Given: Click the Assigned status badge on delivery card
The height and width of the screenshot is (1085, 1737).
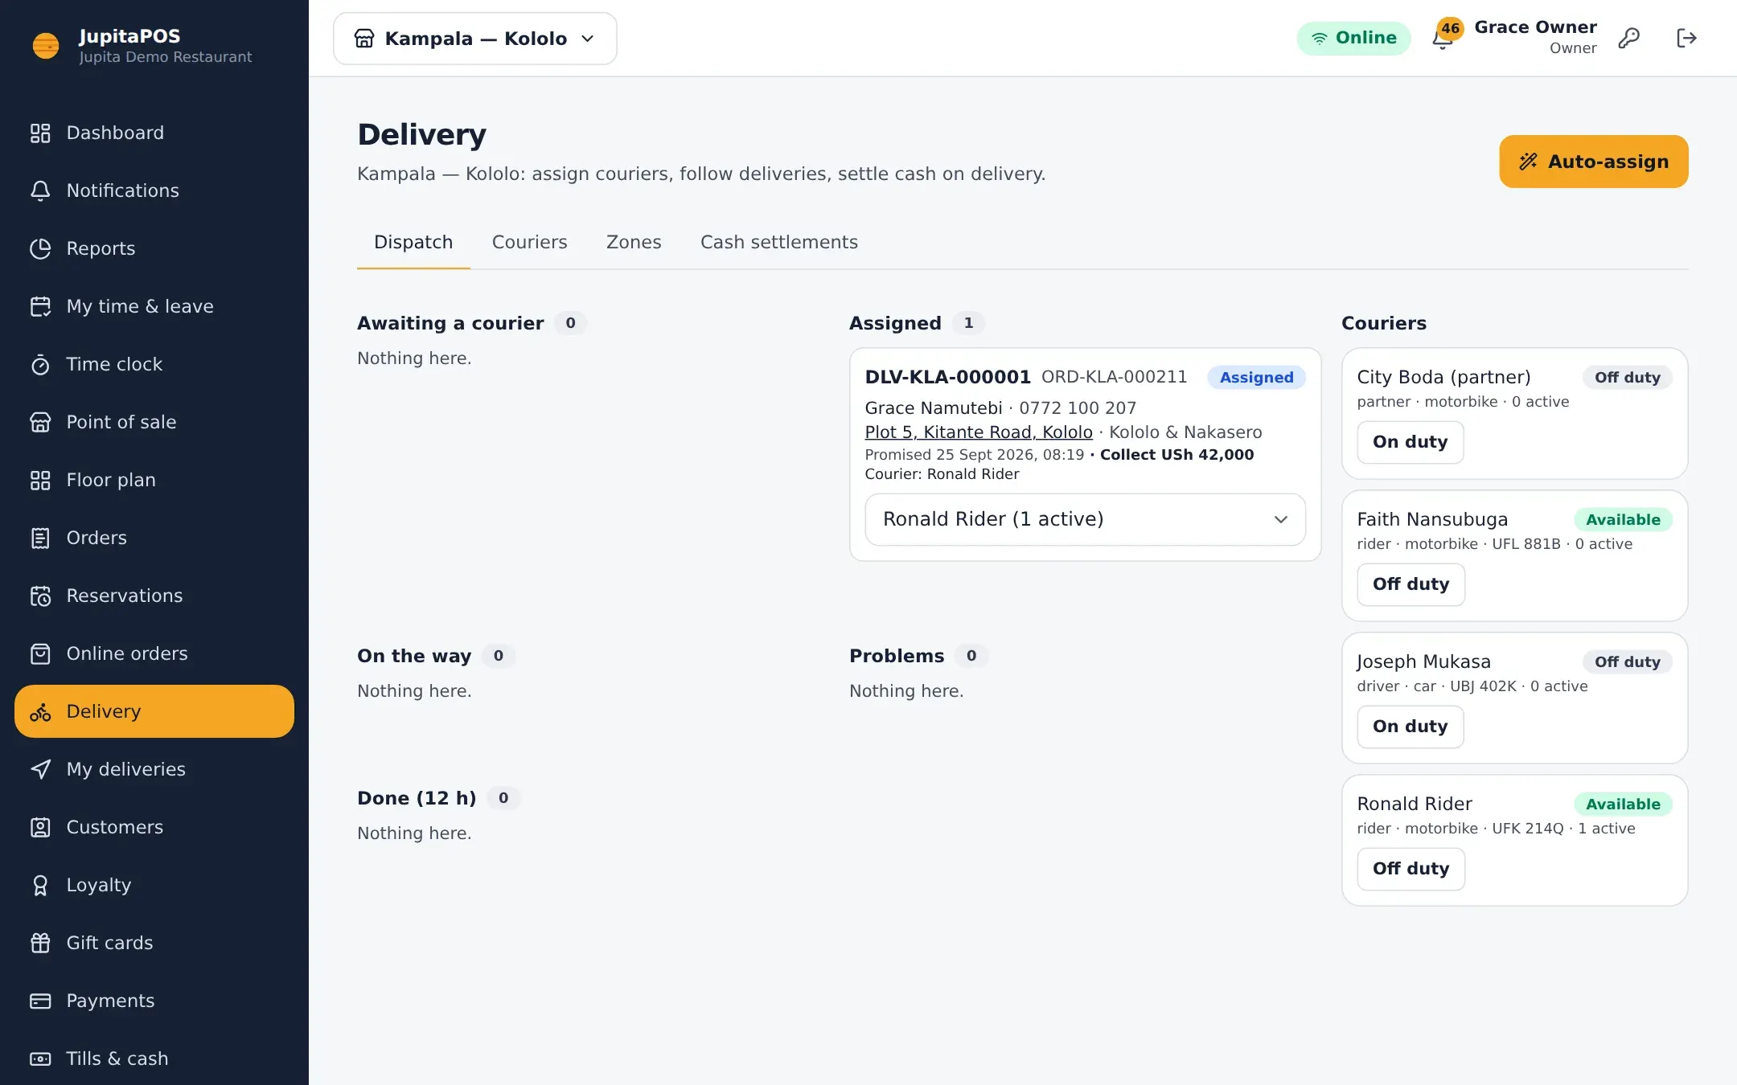Looking at the screenshot, I should (x=1256, y=378).
